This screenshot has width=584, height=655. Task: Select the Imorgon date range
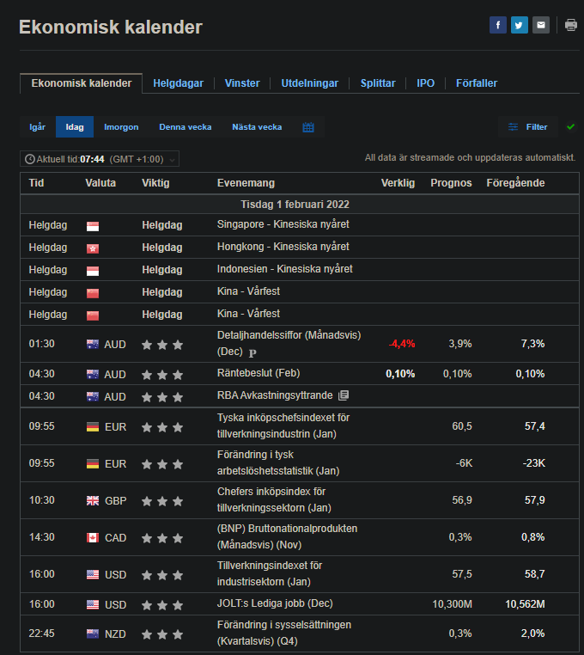pyautogui.click(x=121, y=127)
